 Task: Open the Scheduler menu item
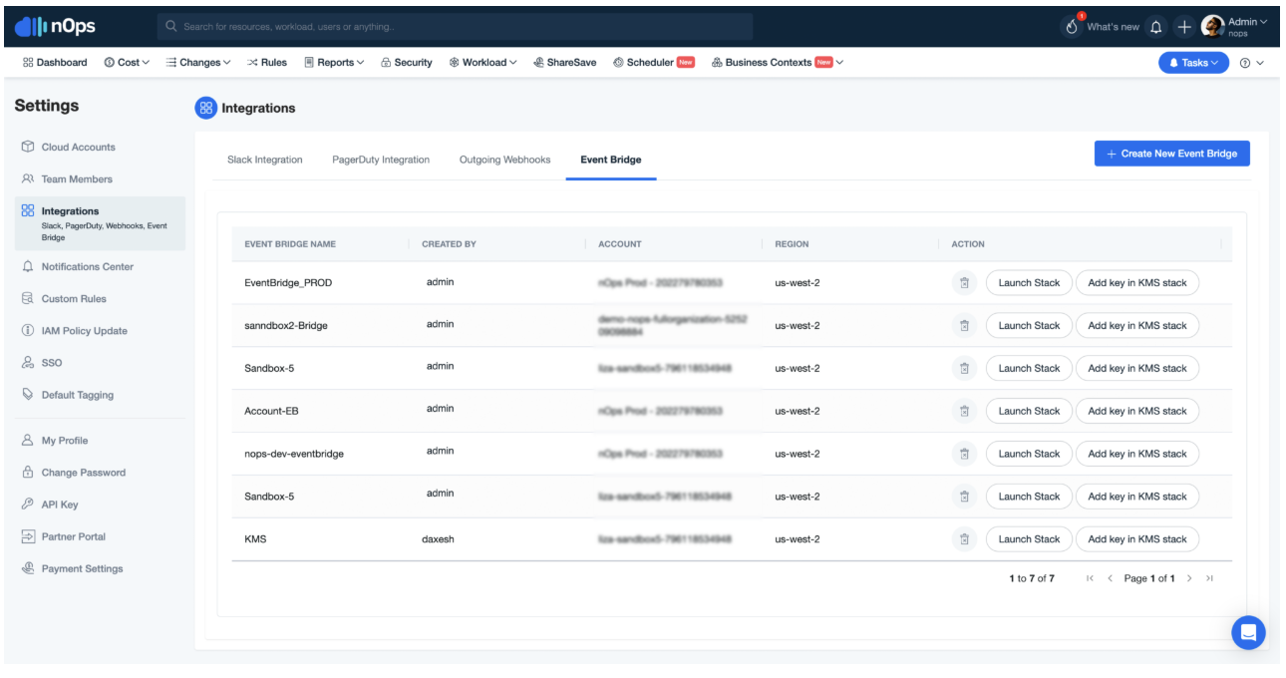(x=654, y=63)
